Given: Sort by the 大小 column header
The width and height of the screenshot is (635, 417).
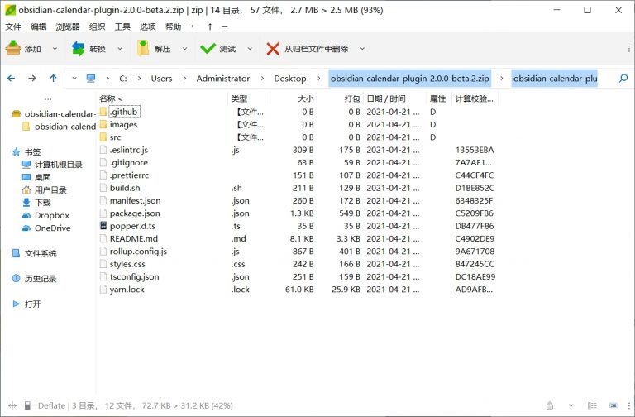Looking at the screenshot, I should [x=305, y=98].
